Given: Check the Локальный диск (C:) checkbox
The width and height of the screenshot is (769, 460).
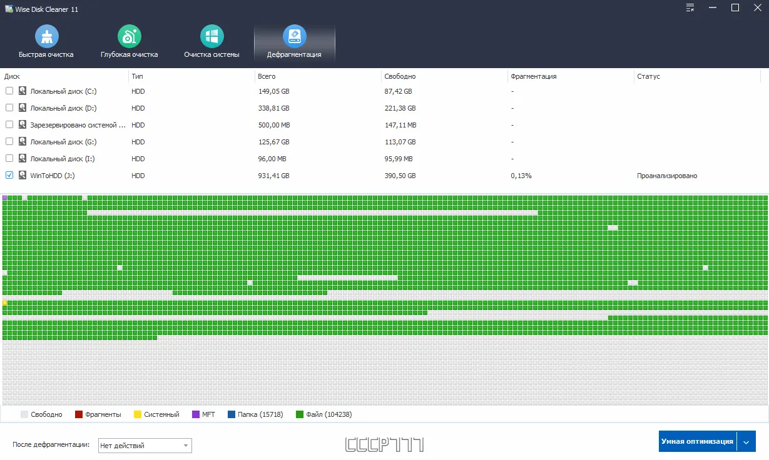Looking at the screenshot, I should (x=9, y=91).
